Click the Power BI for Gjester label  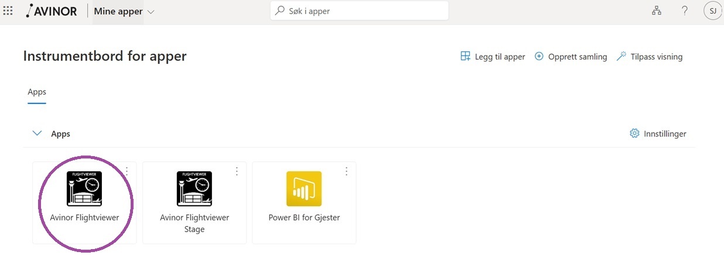[304, 218]
